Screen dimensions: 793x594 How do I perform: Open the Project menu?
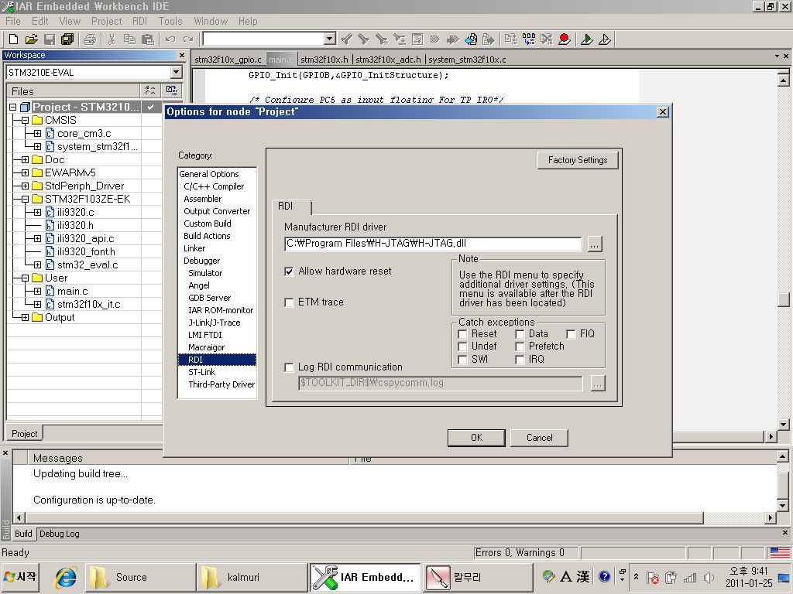tap(106, 21)
